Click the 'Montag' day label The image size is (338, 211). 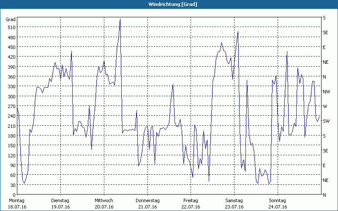coord(16,201)
